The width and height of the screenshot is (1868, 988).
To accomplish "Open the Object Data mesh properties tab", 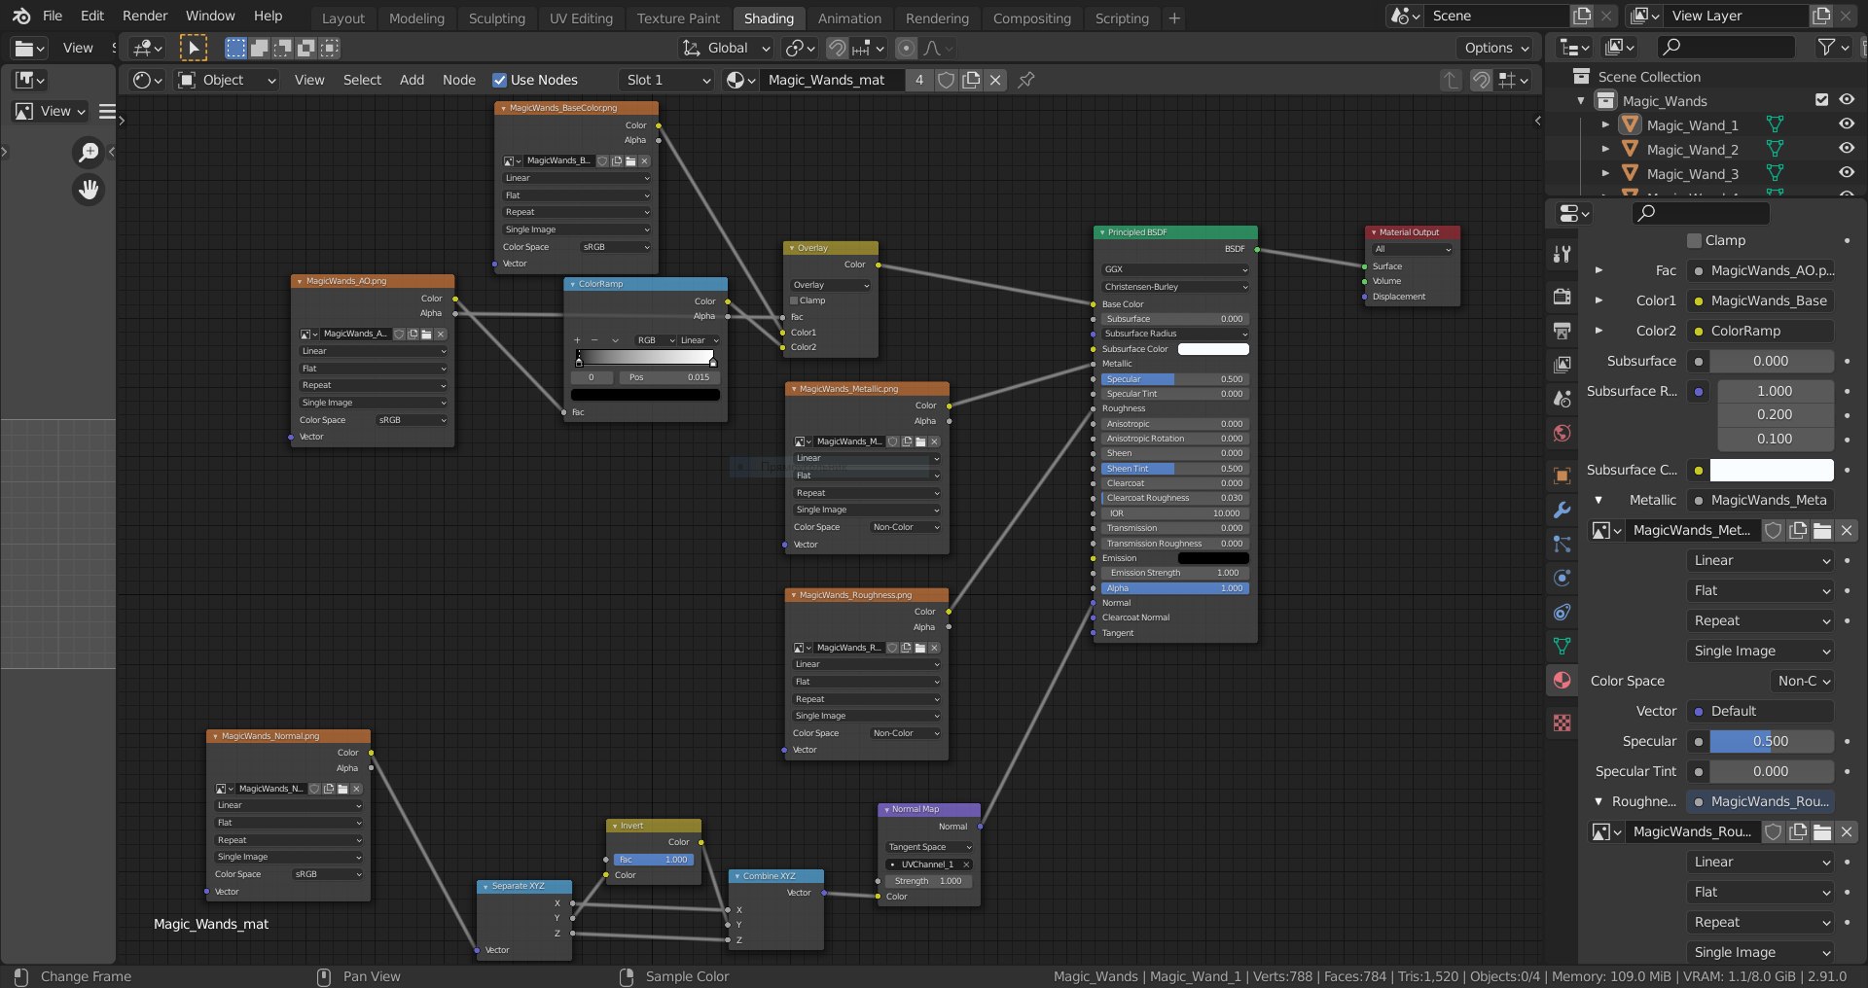I will coord(1562,646).
